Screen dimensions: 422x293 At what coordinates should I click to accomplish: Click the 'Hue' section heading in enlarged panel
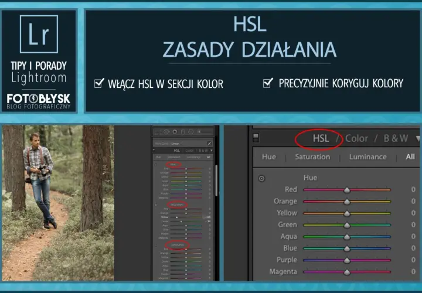coord(310,178)
